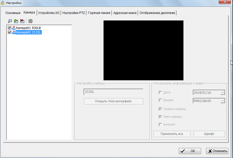
Task: Enable the Битрейт checkbox
Action: click(160, 125)
